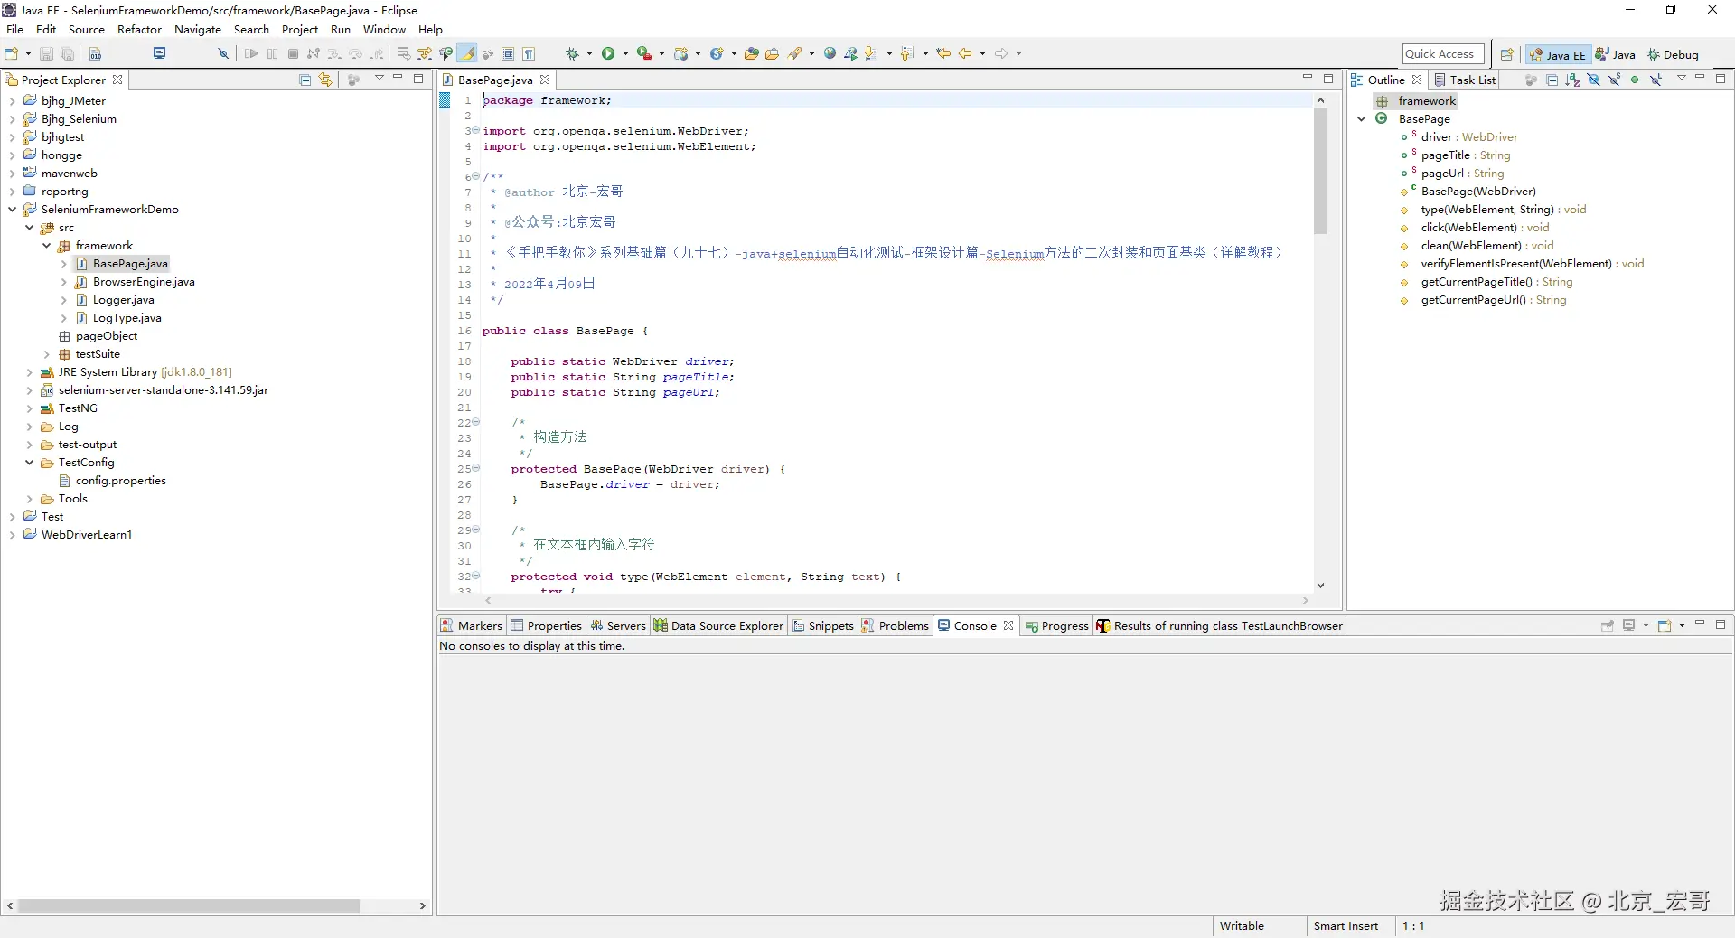Toggle Link with Editor in Project Explorer

(326, 80)
